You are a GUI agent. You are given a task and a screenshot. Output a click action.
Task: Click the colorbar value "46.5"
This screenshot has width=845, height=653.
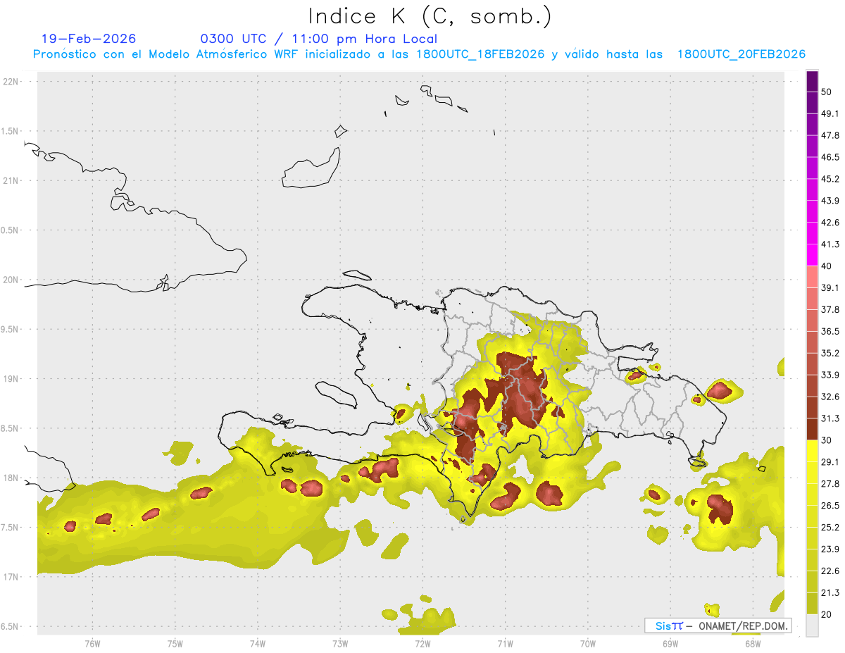(830, 157)
